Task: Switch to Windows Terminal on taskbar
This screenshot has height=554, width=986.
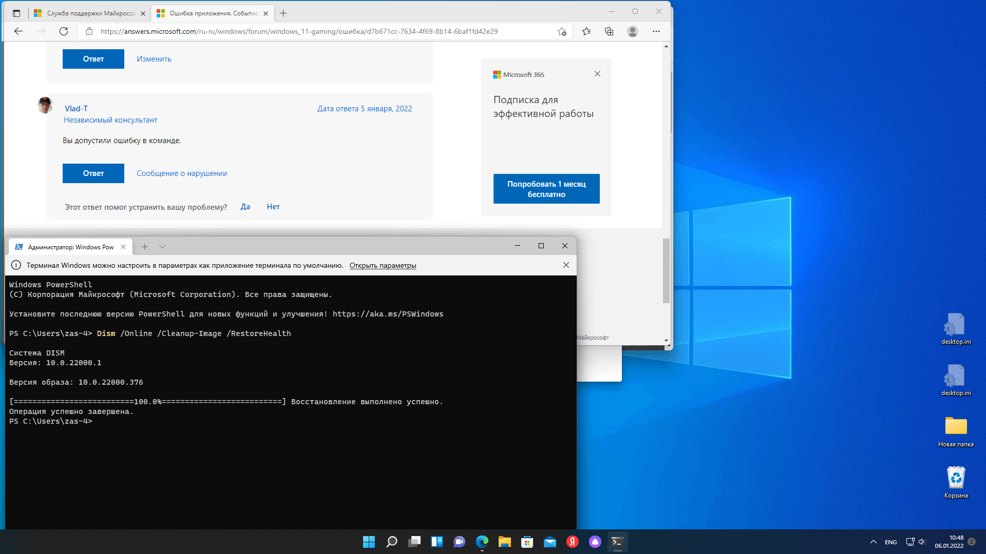Action: 617,542
